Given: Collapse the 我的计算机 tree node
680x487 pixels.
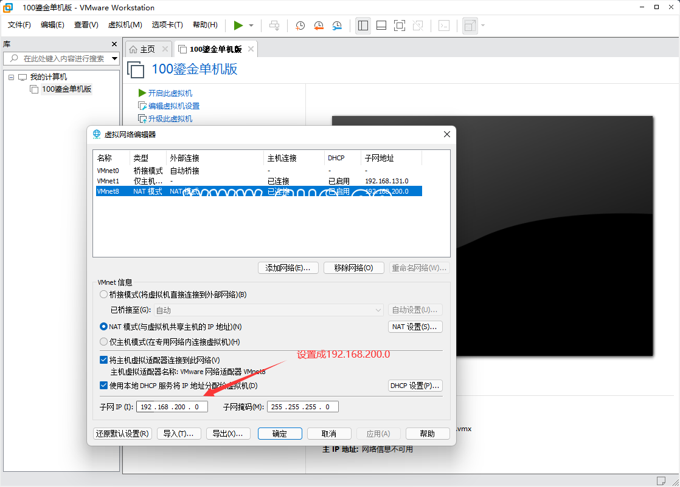Looking at the screenshot, I should click(12, 77).
